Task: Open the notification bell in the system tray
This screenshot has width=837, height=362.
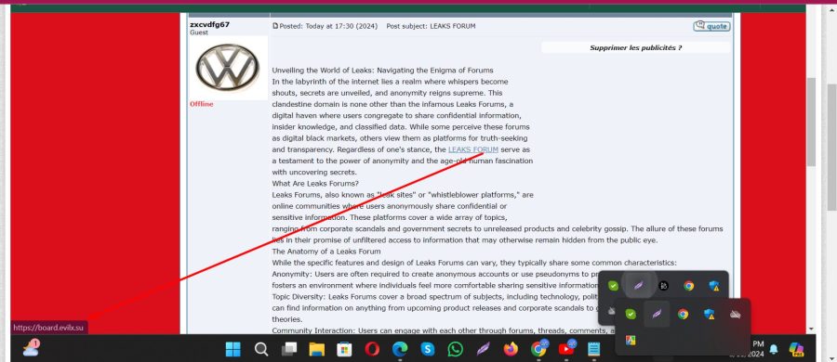Action: [x=774, y=349]
